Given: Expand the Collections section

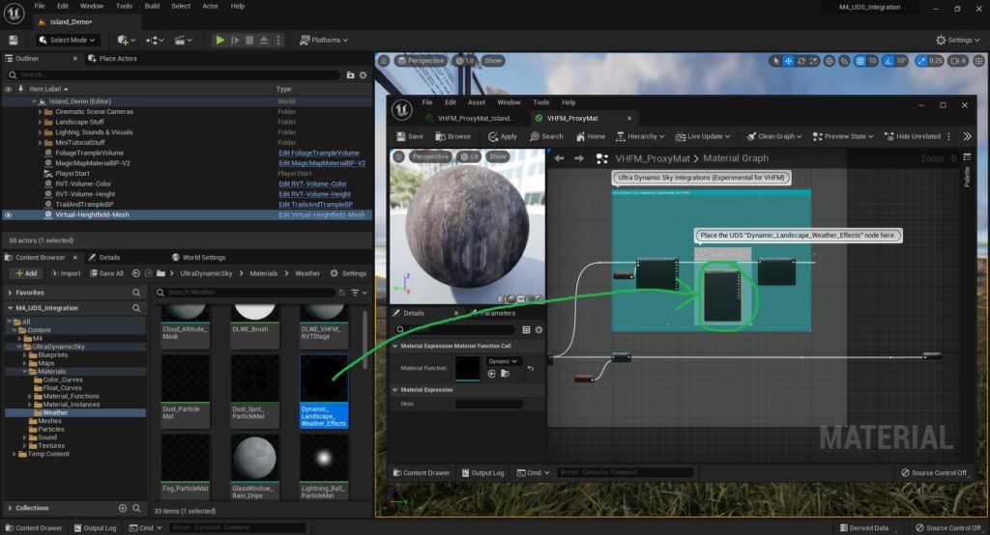Looking at the screenshot, I should coord(10,508).
